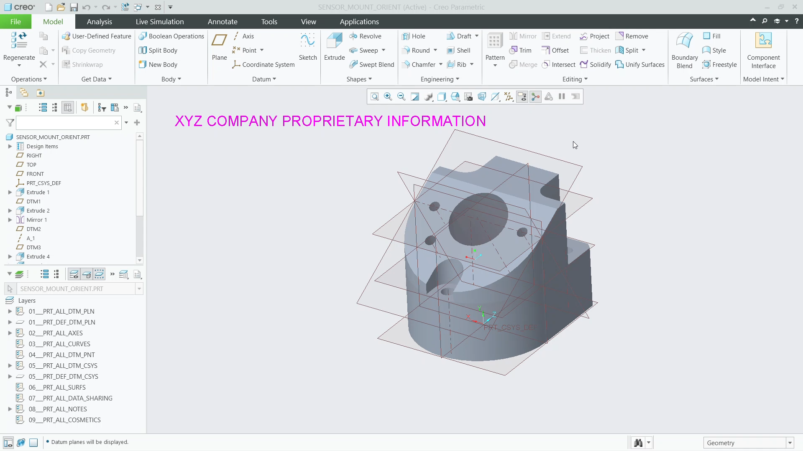Switch to the Analysis tab
Viewport: 803px width, 451px height.
100,22
